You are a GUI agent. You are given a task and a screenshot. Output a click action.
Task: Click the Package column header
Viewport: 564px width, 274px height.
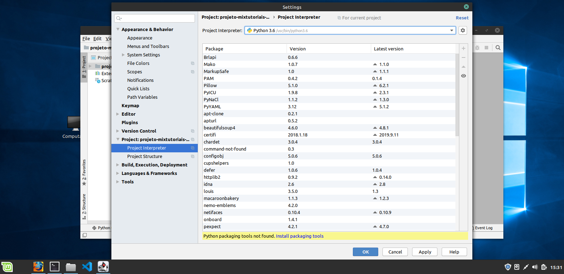pos(245,49)
